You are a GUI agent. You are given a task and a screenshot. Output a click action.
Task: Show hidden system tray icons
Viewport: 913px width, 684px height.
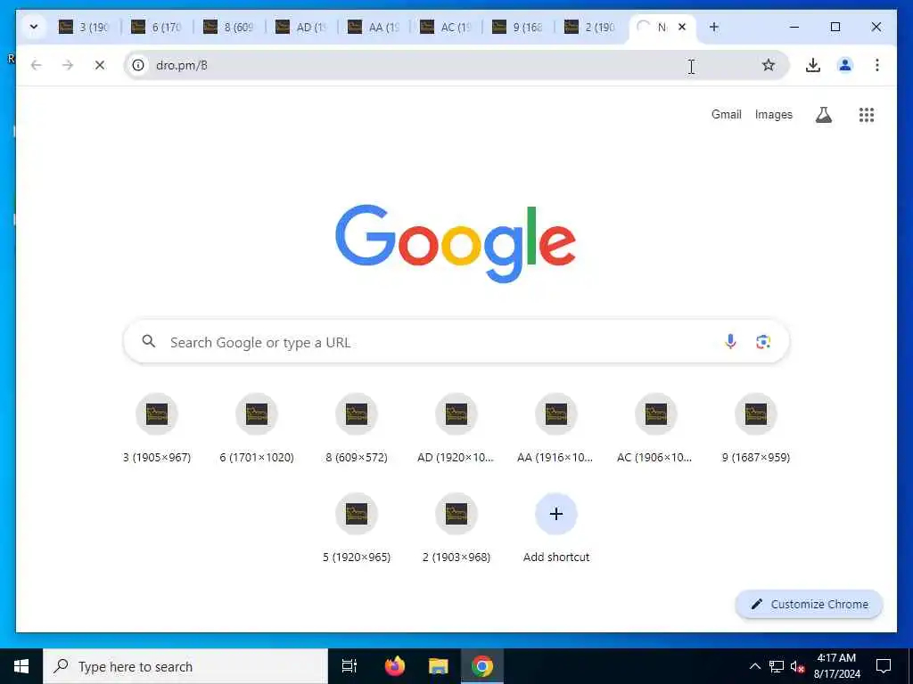coord(754,666)
